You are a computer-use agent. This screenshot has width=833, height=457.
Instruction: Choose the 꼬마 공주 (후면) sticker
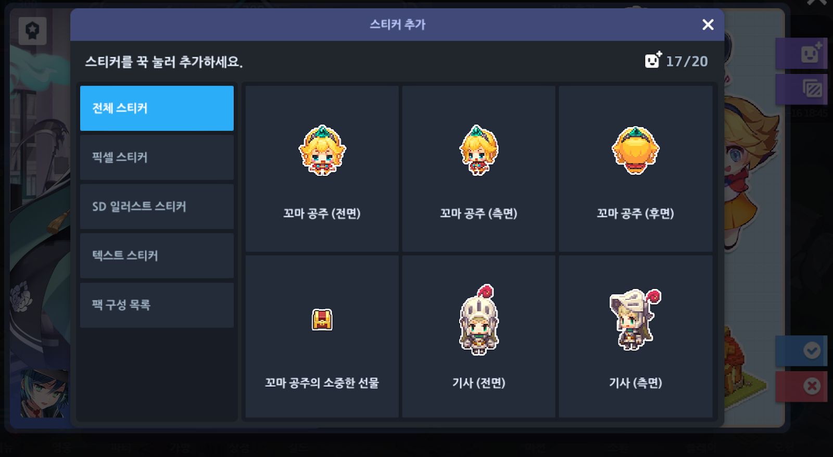click(x=635, y=169)
